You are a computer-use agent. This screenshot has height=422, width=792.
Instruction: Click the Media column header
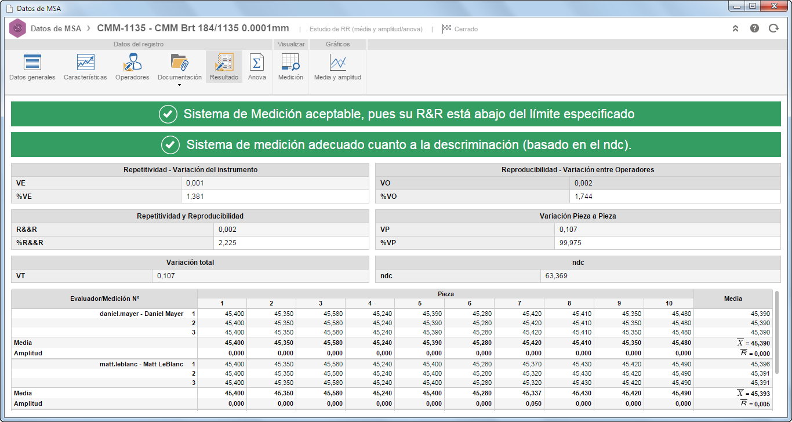point(733,299)
